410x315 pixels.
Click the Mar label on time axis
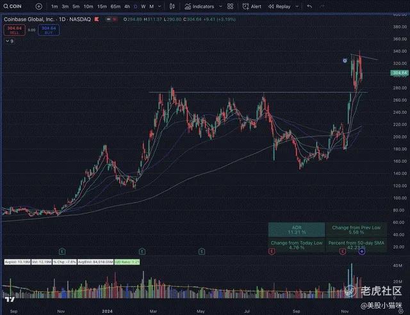[x=153, y=311]
